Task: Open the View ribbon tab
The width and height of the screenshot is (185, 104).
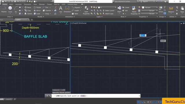Action: point(35,4)
